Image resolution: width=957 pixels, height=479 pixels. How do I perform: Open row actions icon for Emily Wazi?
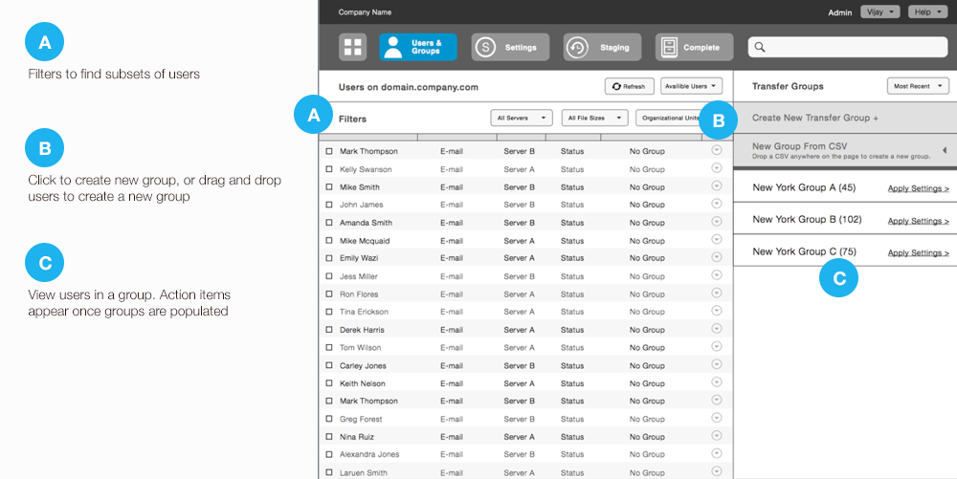click(717, 257)
